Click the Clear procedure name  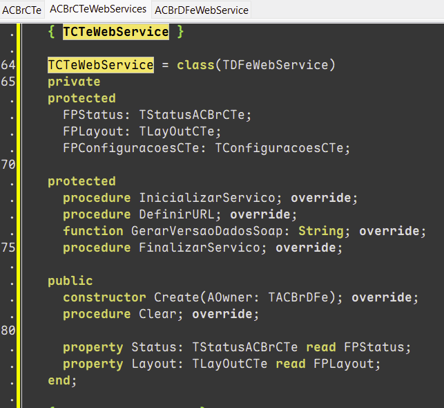pyautogui.click(x=157, y=314)
